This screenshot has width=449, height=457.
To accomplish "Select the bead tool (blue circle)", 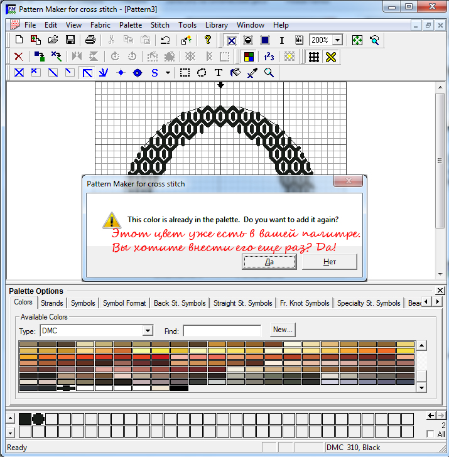I will point(138,73).
